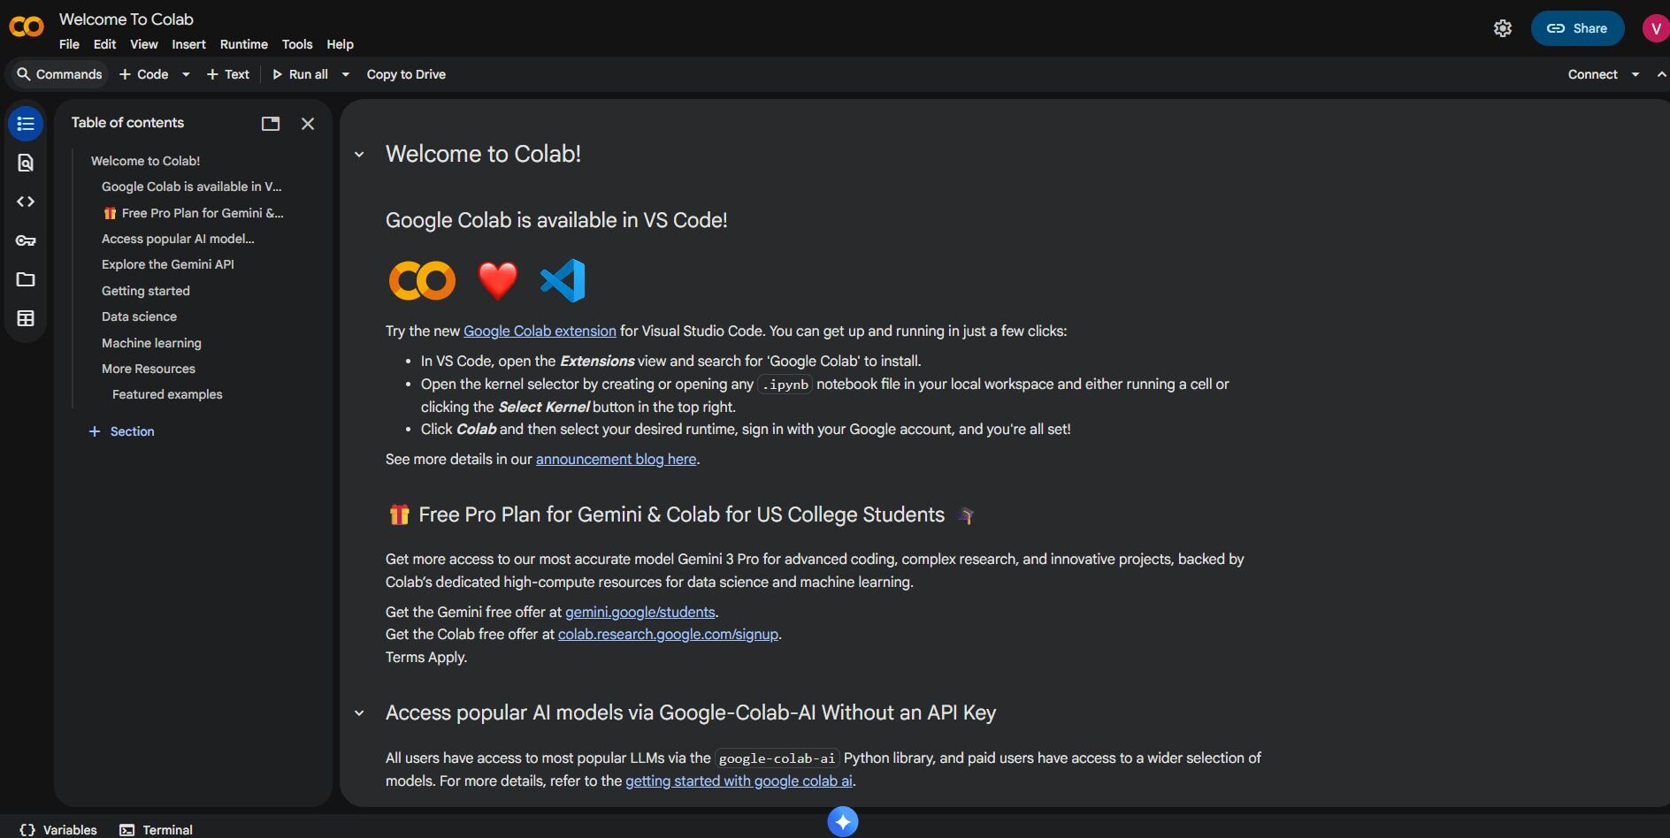
Task: Follow the Google Colab extension link
Action: point(540,331)
